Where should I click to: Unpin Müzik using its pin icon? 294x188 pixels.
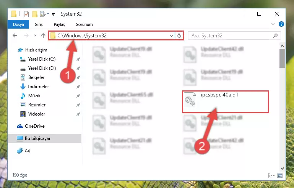point(78,96)
